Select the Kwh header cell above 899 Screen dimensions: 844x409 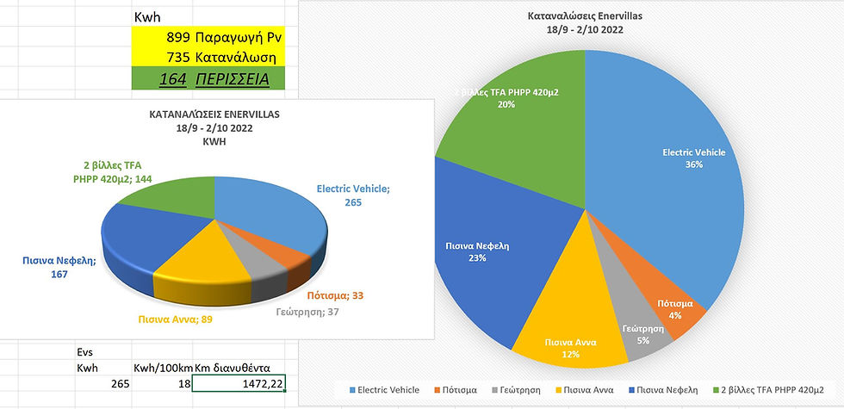162,17
